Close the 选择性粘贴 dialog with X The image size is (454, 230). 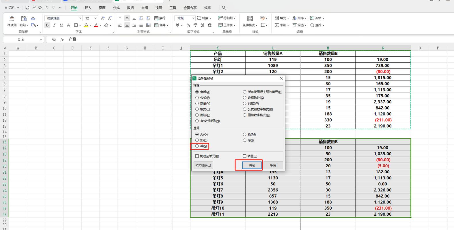click(x=281, y=78)
